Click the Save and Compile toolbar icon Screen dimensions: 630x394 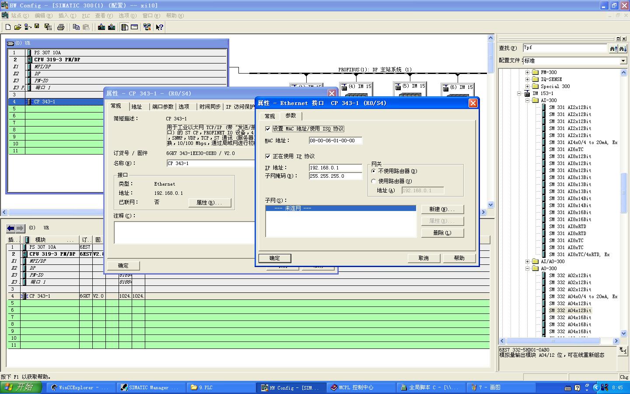[48, 27]
